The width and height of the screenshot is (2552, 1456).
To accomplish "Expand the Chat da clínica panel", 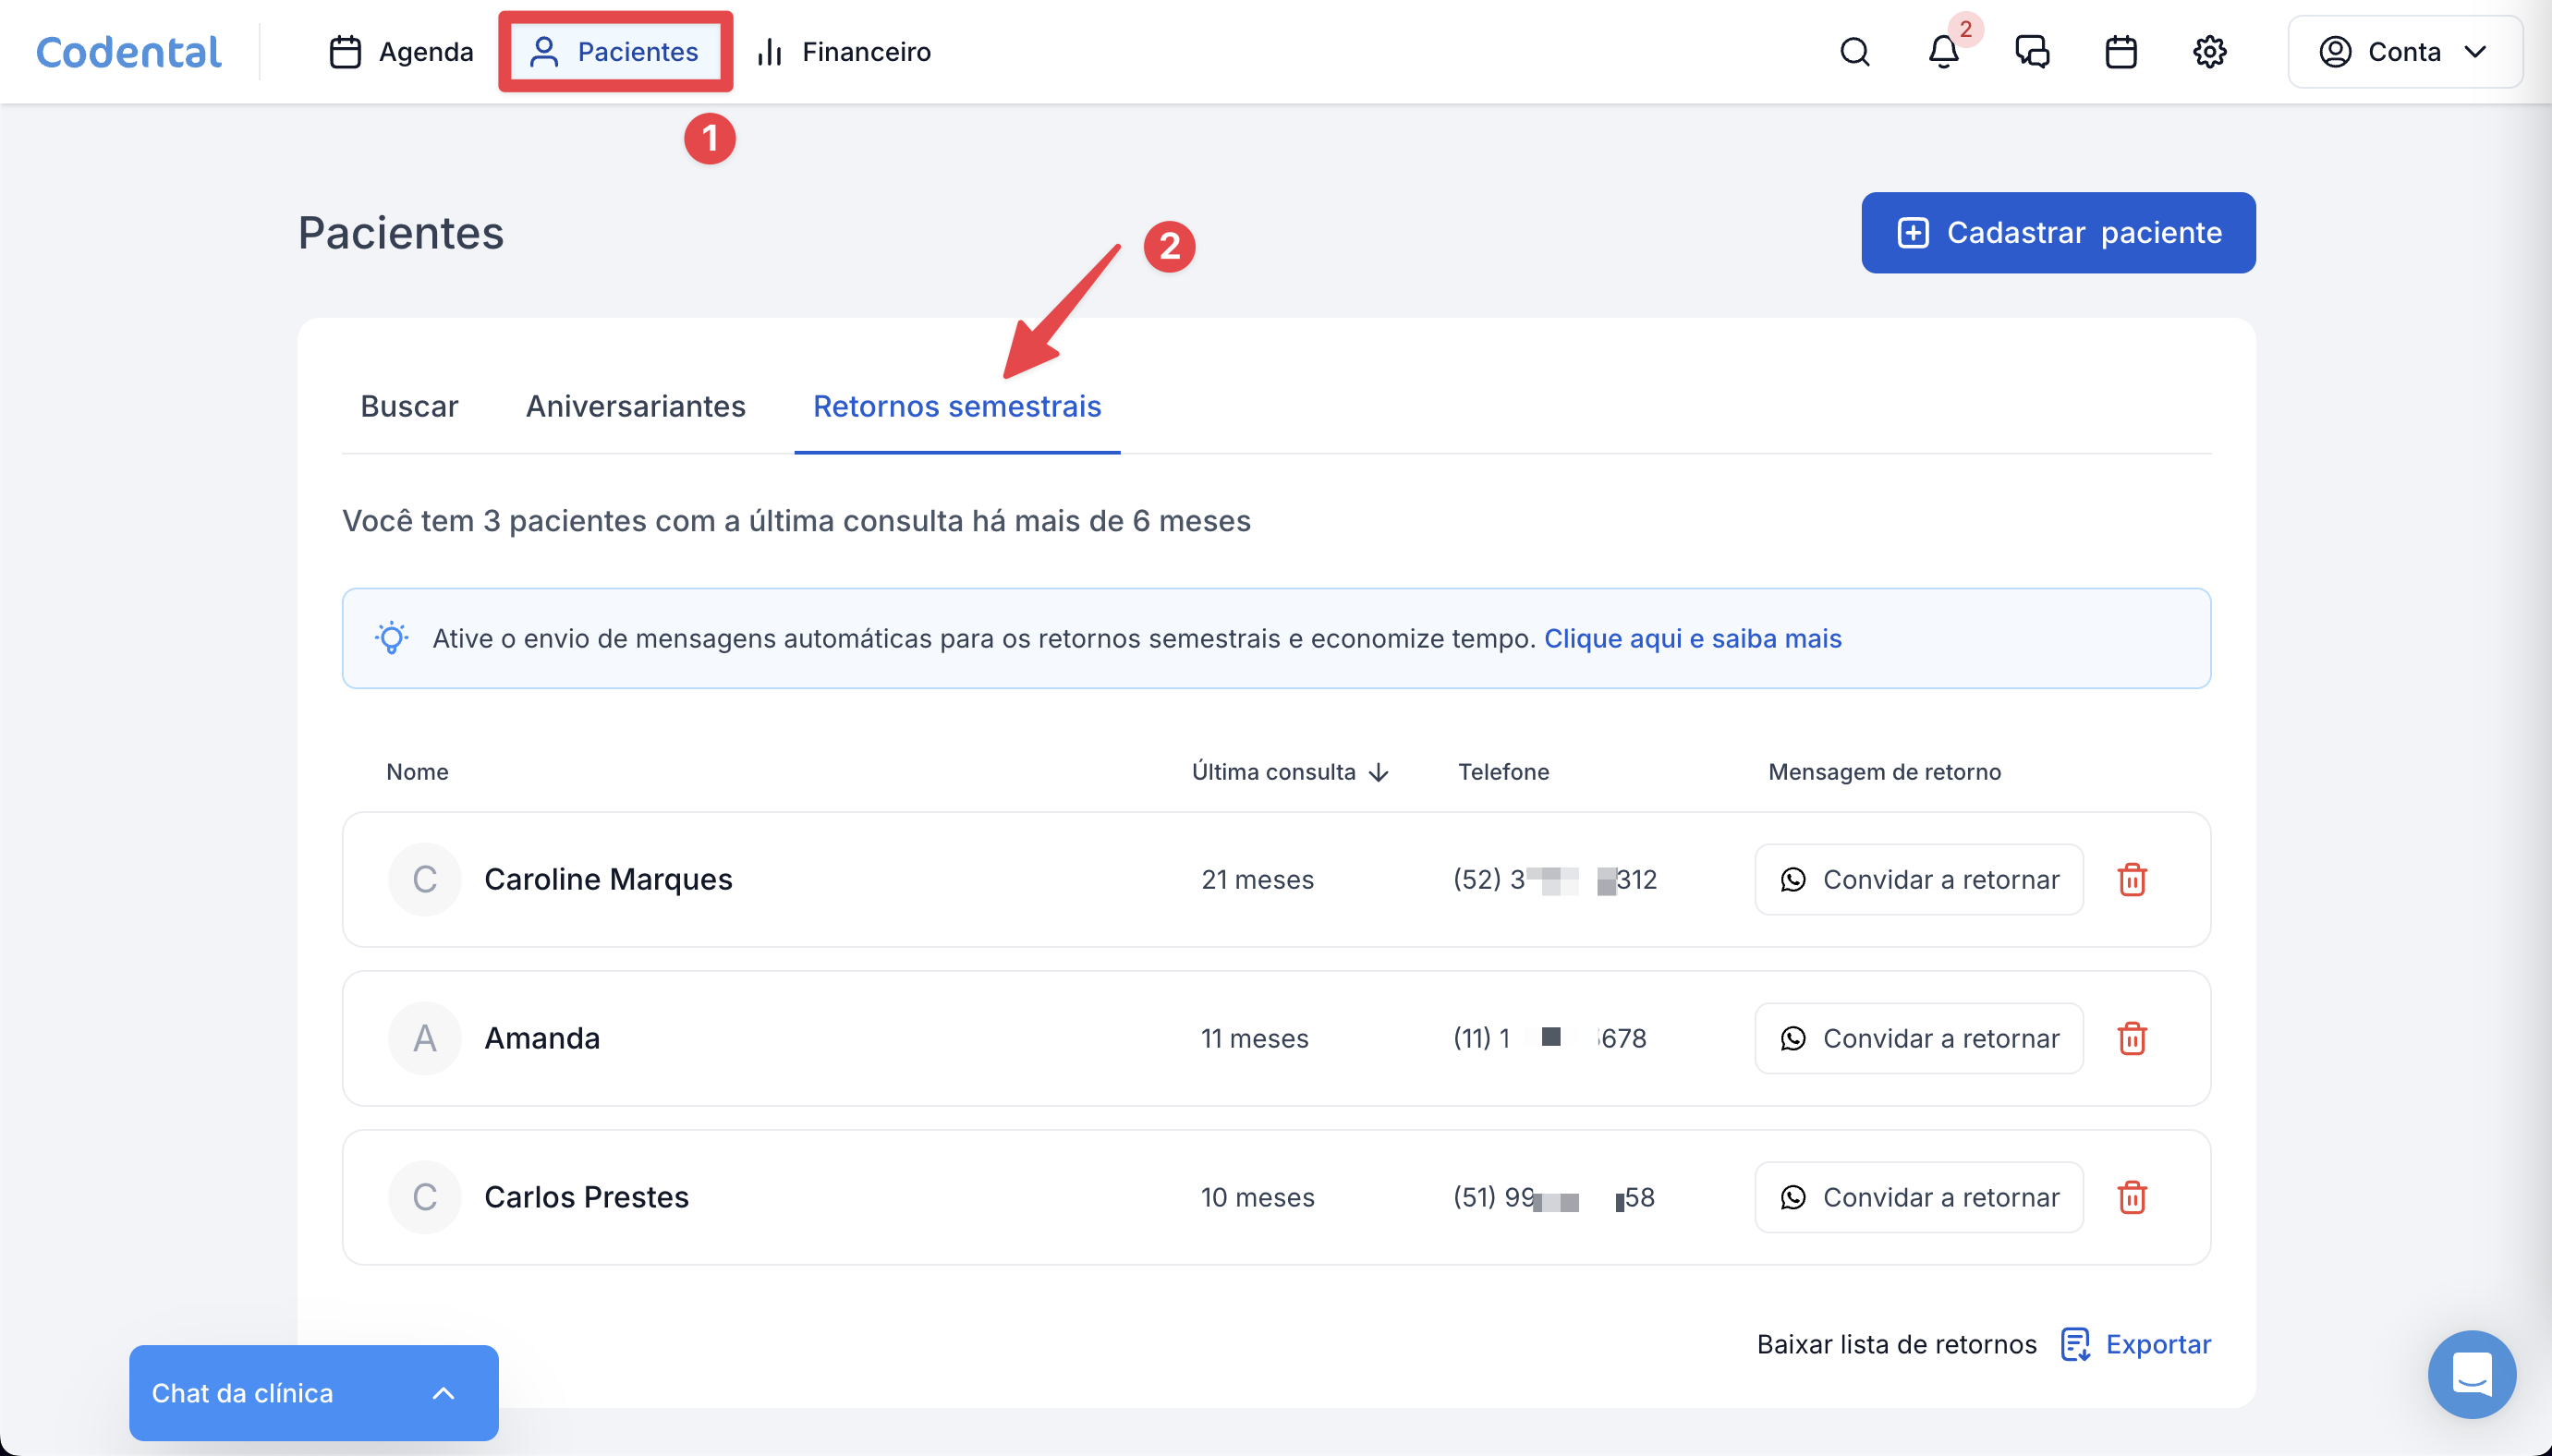I will click(x=313, y=1393).
